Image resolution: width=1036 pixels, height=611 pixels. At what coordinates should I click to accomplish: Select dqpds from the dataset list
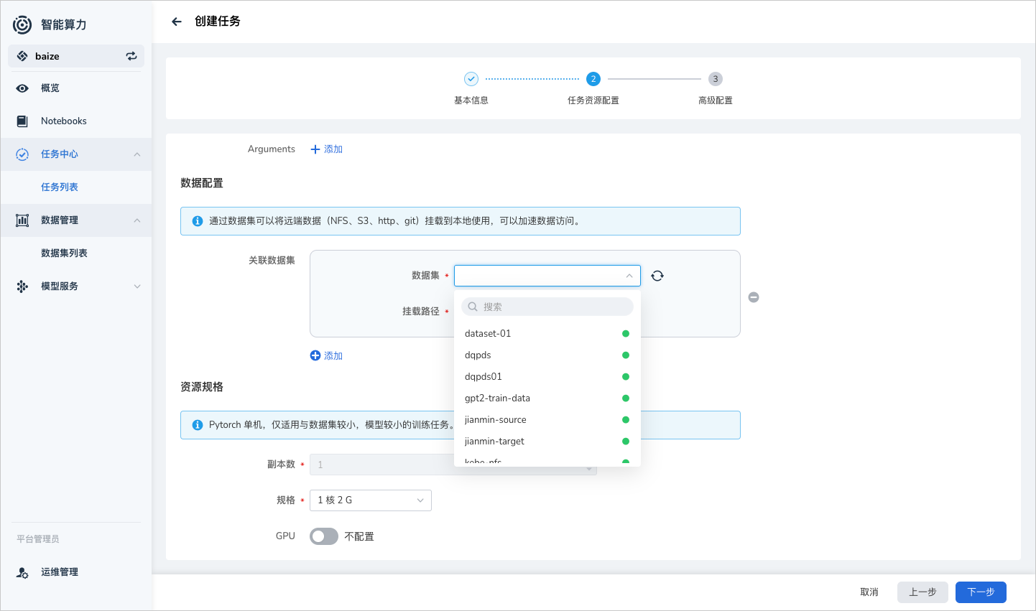click(x=547, y=355)
